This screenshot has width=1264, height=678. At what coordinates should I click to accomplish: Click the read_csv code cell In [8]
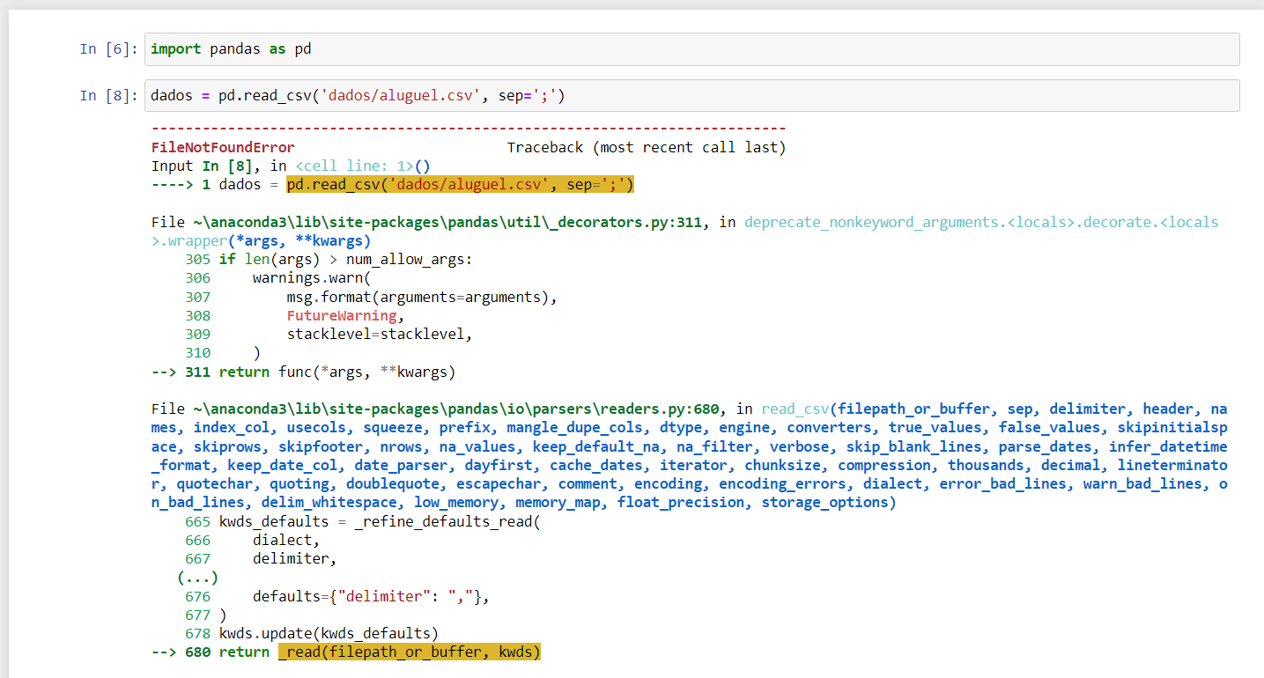691,95
